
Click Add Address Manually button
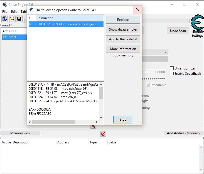point(183,133)
